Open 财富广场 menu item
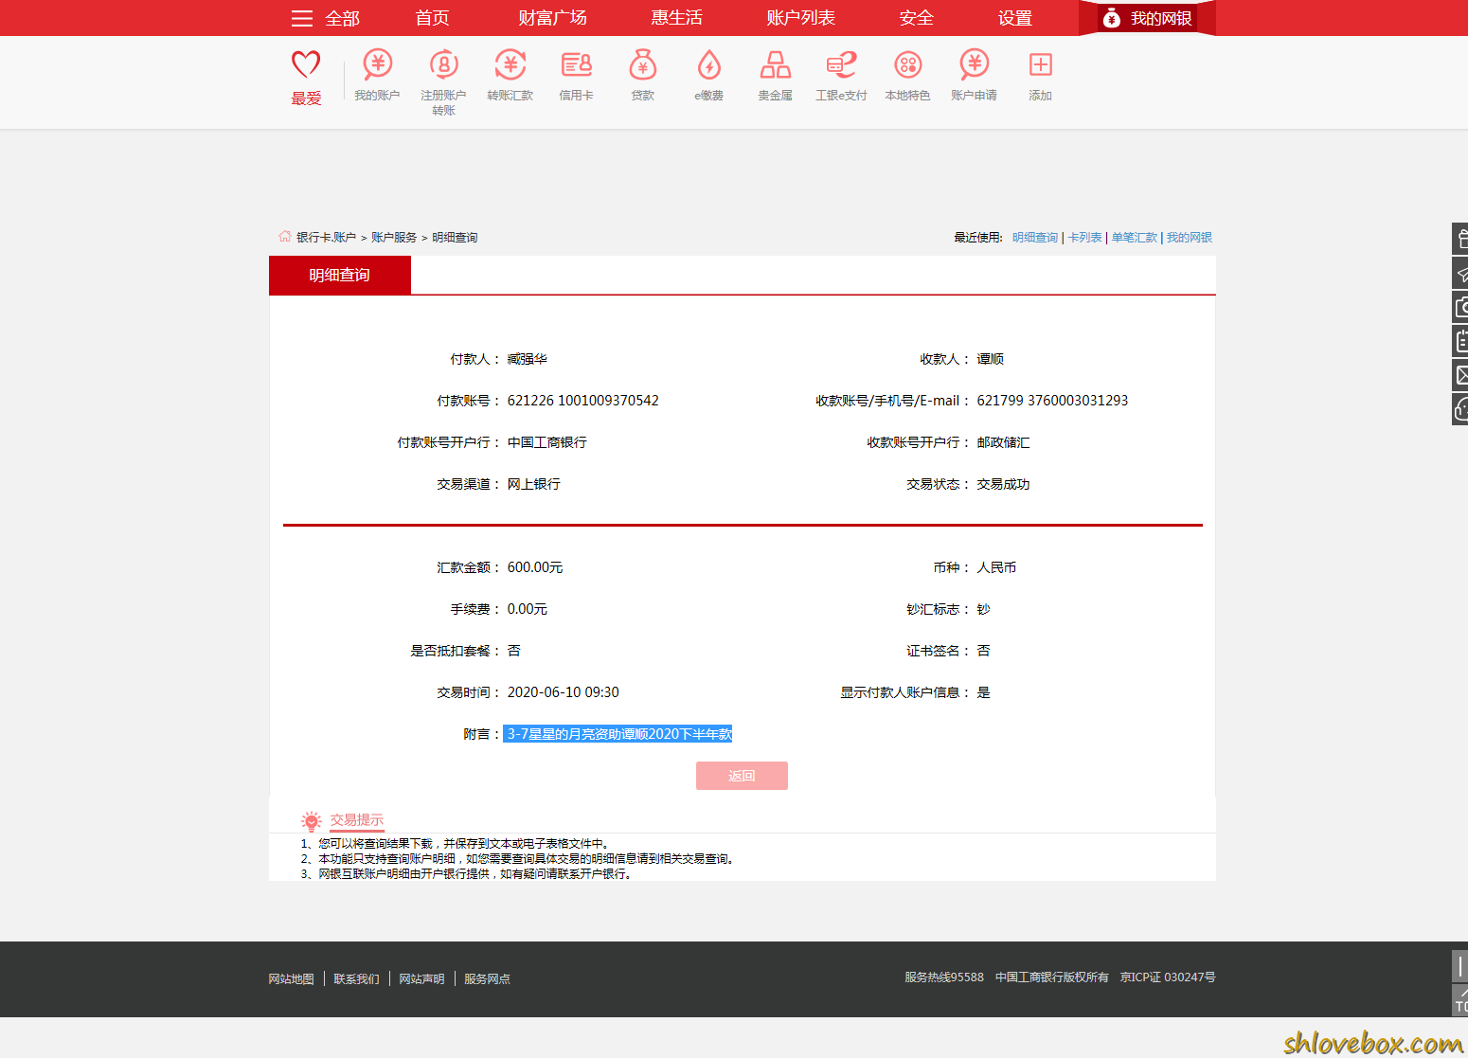 pyautogui.click(x=552, y=18)
